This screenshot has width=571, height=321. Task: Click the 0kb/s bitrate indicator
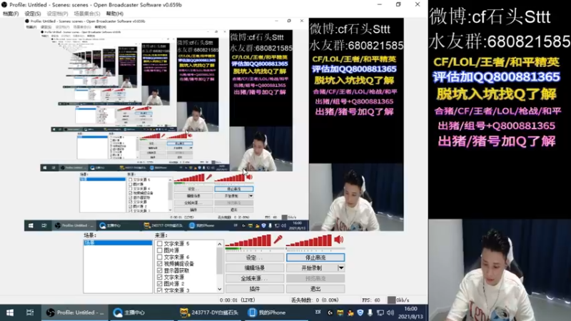coord(398,300)
